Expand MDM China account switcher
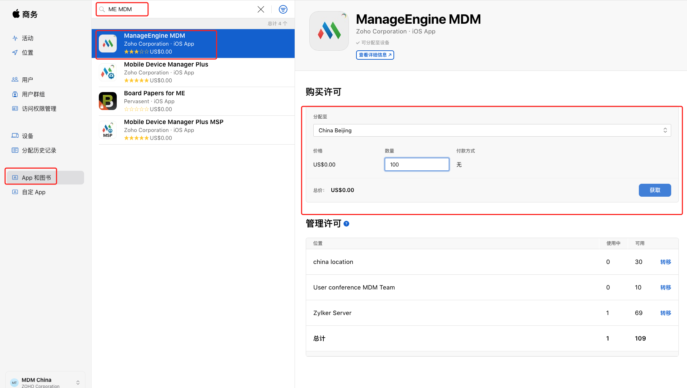Viewport: 687px width, 388px height. coord(78,383)
